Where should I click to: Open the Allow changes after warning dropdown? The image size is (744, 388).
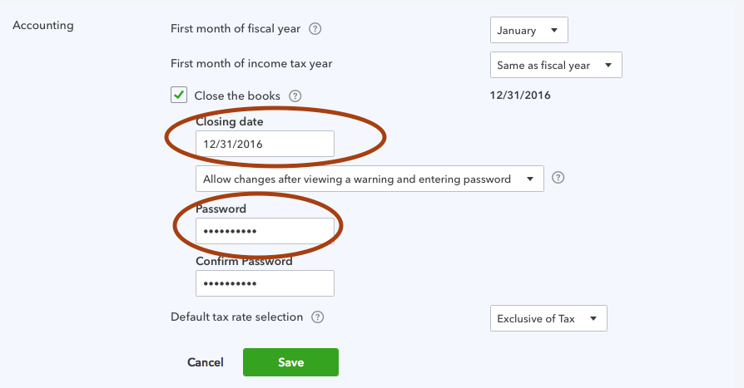[x=370, y=179]
